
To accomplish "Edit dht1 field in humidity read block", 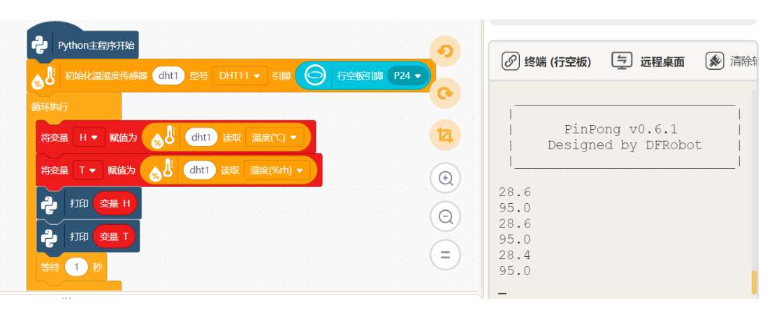I will pyautogui.click(x=199, y=170).
